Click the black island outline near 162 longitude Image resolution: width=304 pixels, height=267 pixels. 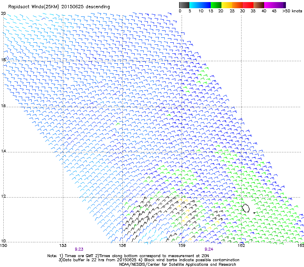246,208
